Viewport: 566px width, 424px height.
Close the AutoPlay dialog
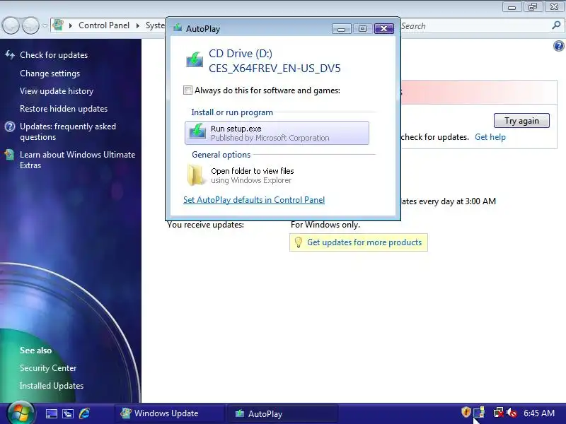383,28
